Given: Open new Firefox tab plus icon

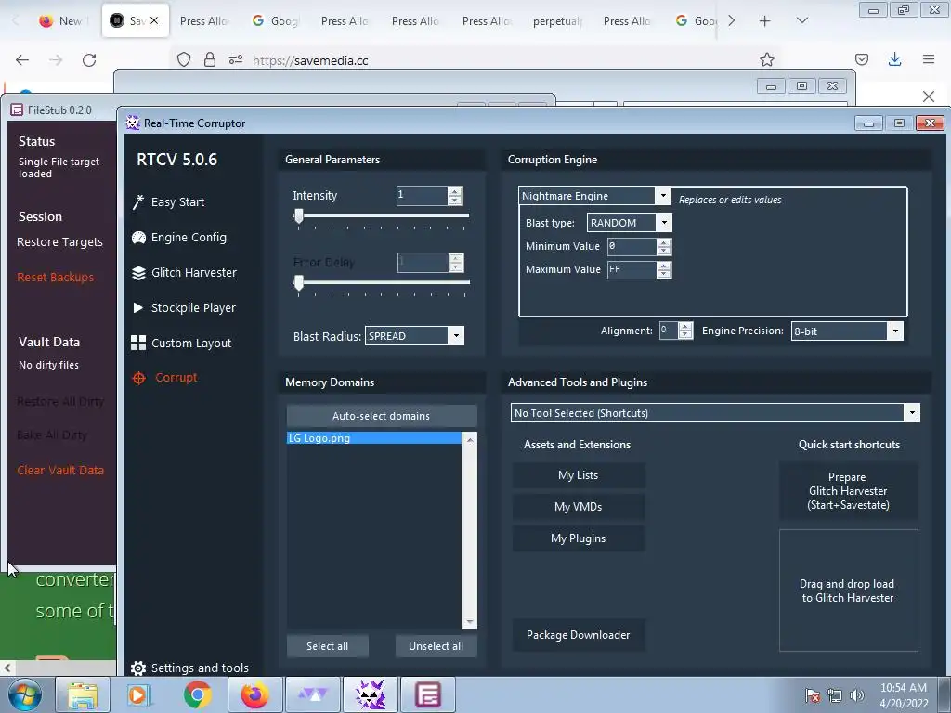Looking at the screenshot, I should coord(765,21).
